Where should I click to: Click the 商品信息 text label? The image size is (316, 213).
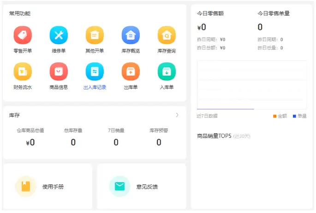pos(59,88)
